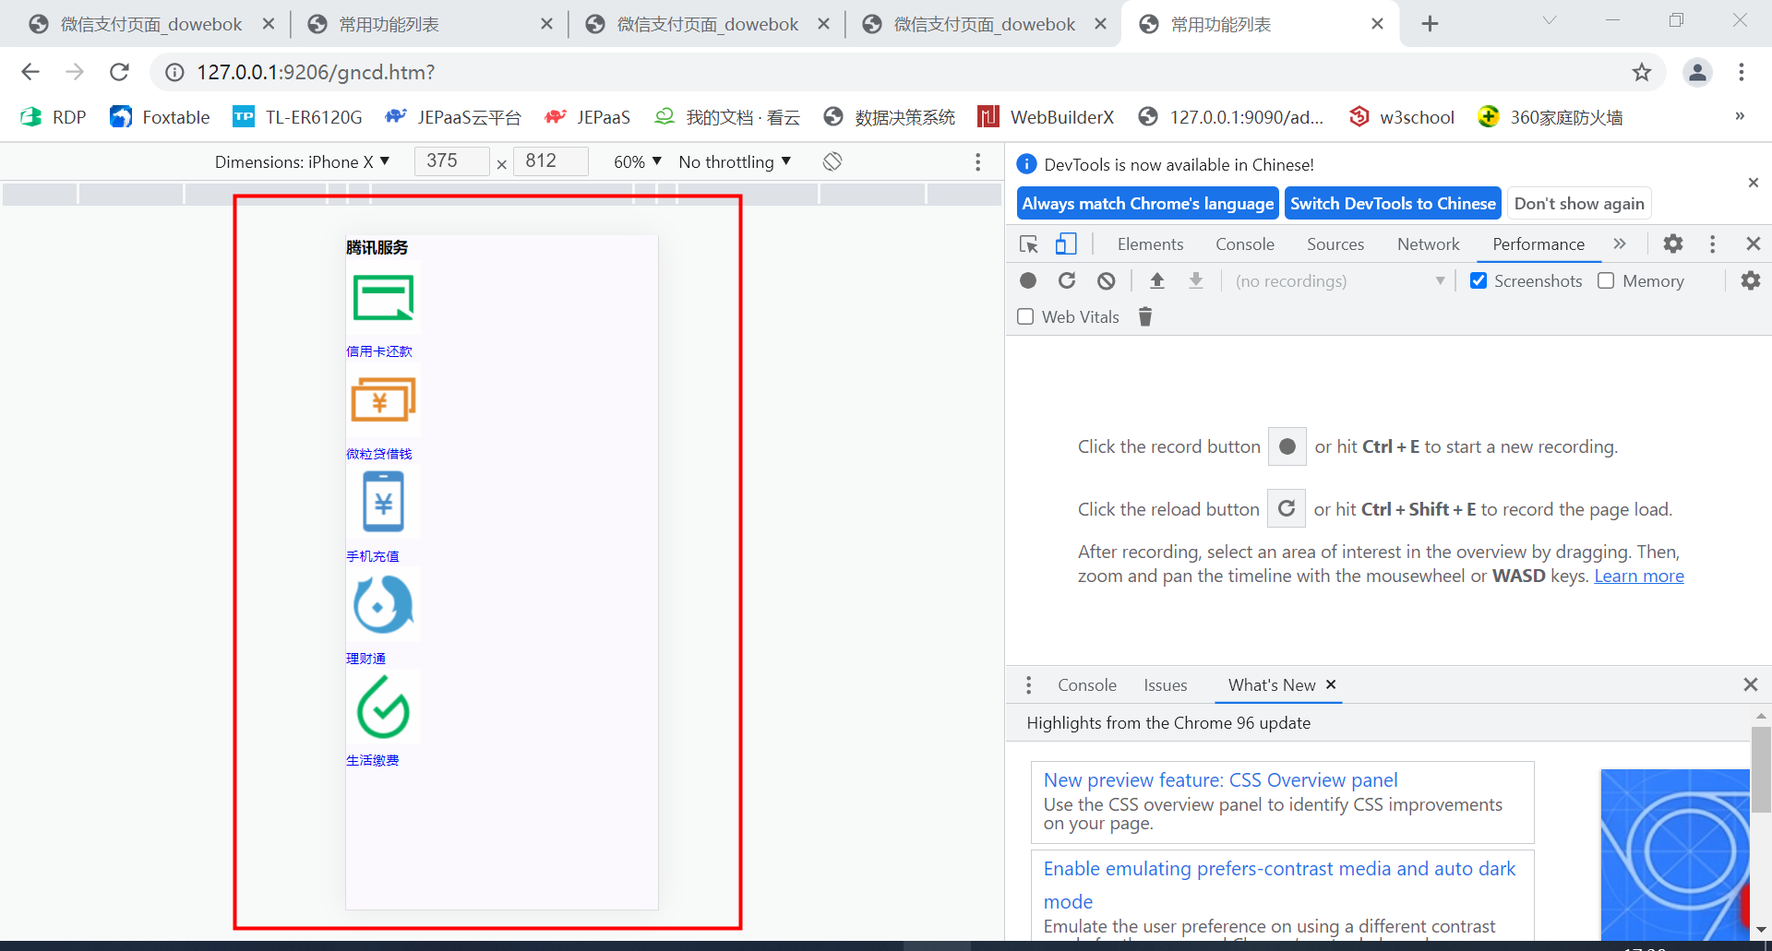Viewport: 1772px width, 951px height.
Task: Open the Issues drawer tab
Action: [x=1166, y=684]
